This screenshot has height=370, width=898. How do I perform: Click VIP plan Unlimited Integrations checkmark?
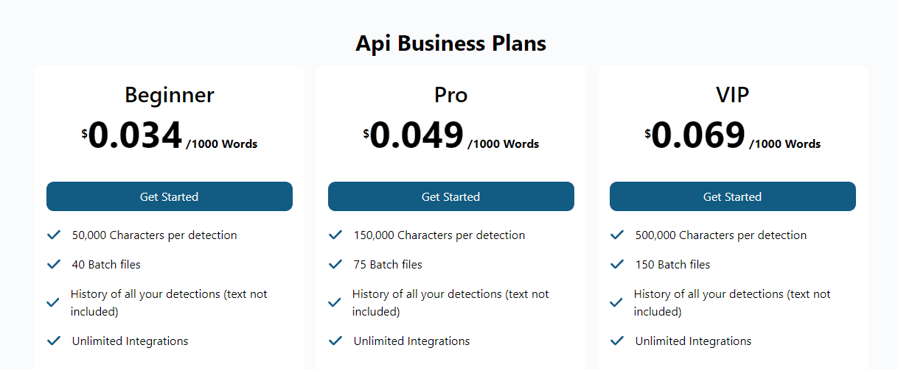(617, 341)
